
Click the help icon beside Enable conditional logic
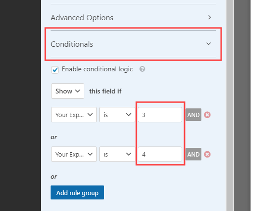(142, 69)
